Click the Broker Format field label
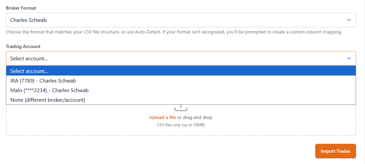 21,8
